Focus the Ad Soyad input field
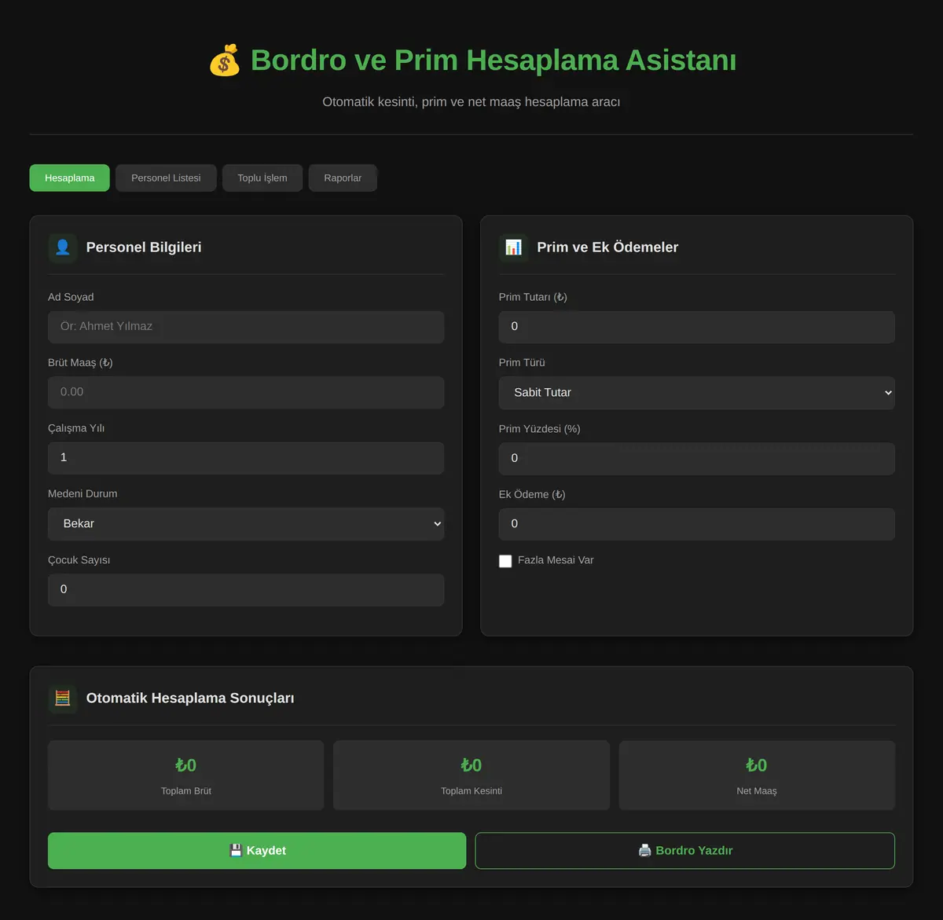The height and width of the screenshot is (920, 943). coord(246,327)
